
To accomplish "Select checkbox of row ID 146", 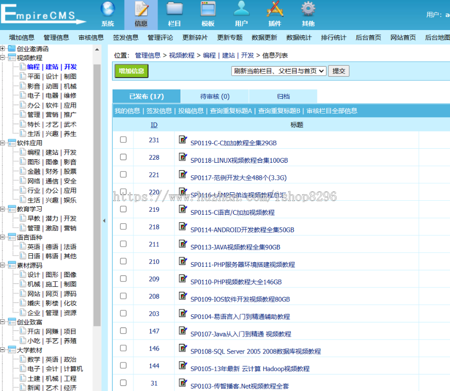I will coord(123,348).
